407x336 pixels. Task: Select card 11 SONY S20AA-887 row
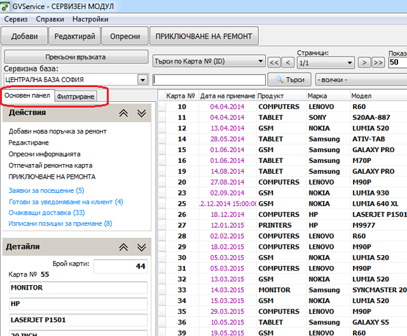point(282,118)
